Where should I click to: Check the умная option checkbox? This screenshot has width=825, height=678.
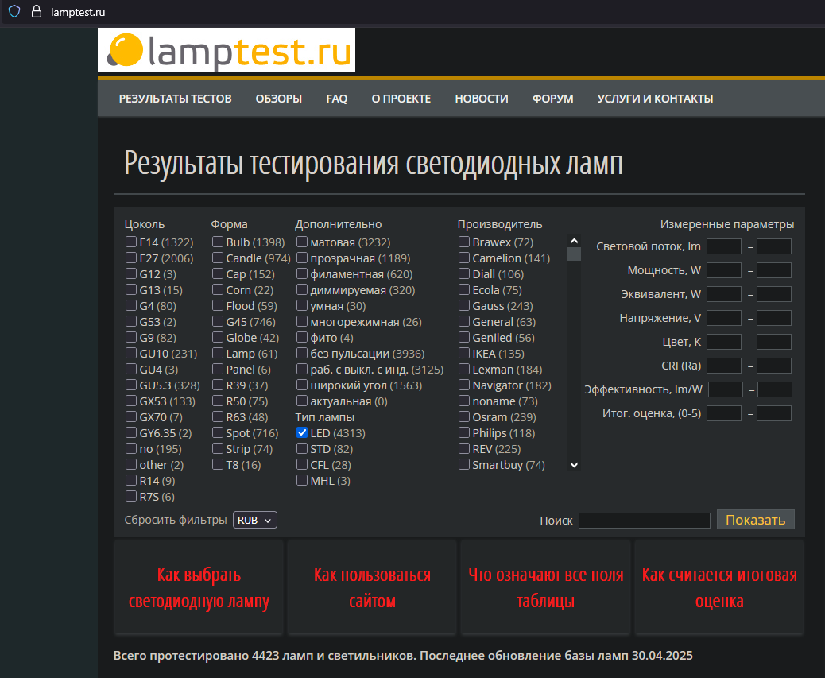click(x=302, y=305)
